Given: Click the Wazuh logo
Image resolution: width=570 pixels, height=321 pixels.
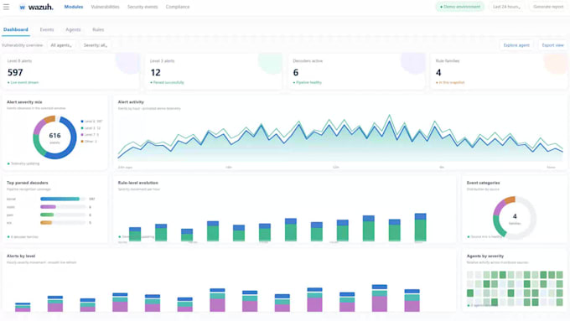Looking at the screenshot, I should [x=36, y=7].
